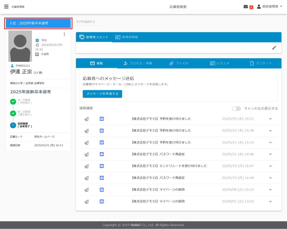287x229 pixels.
Task: Expand the 25/05/21 10:46 パスワード再設定 row
Action: coord(270,154)
